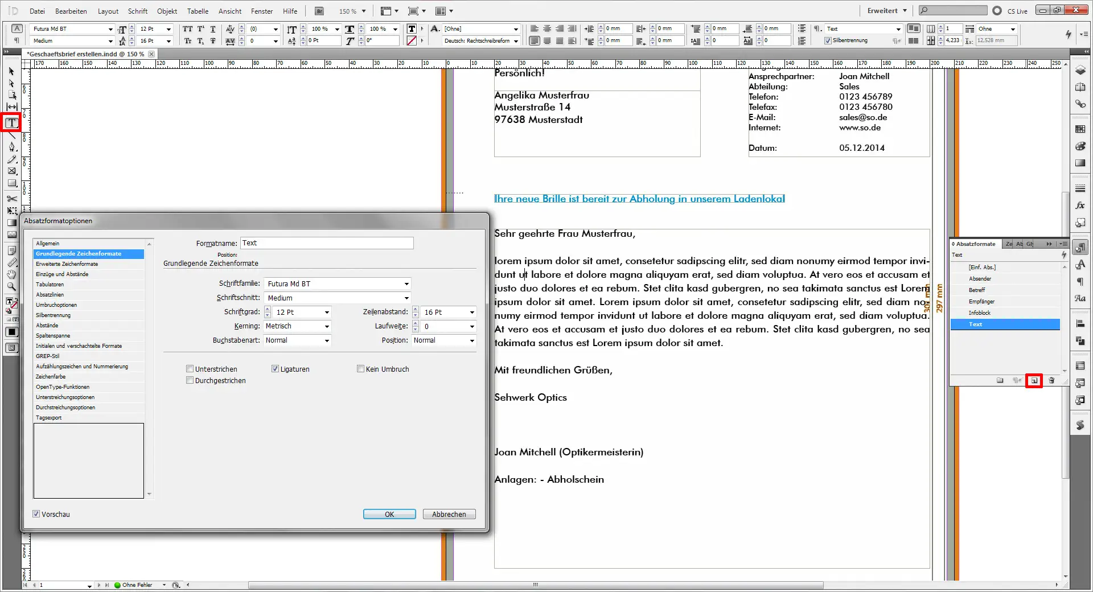The width and height of the screenshot is (1093, 592).
Task: Select the Scissors tool
Action: point(11,199)
